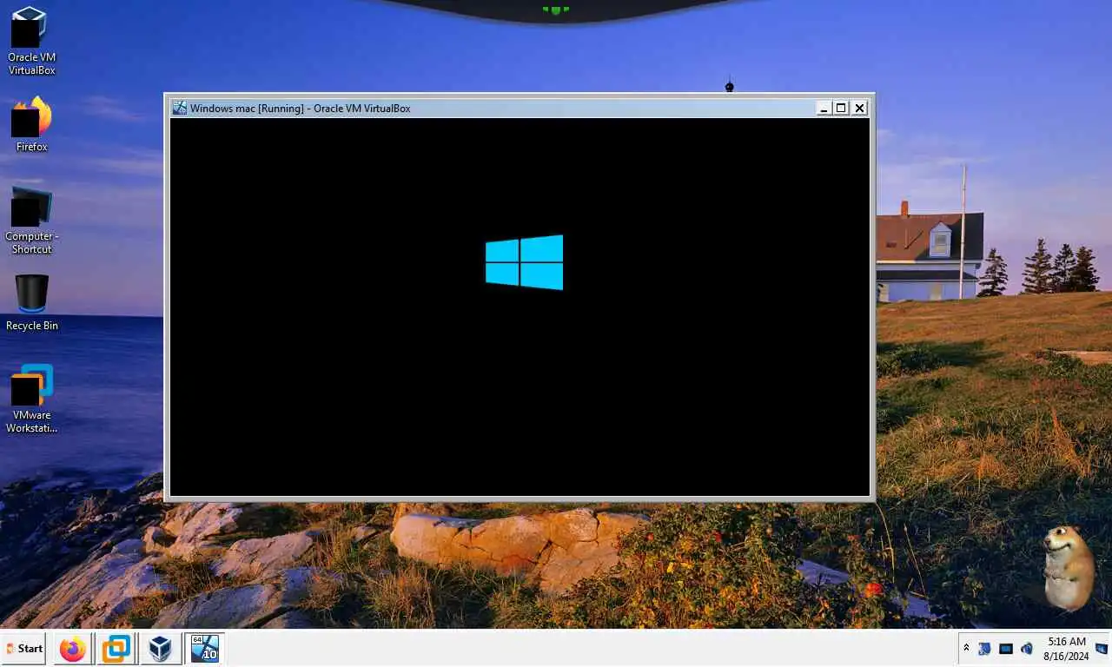Click the hamster desktop gadget
The height and width of the screenshot is (667, 1112).
click(x=1069, y=568)
